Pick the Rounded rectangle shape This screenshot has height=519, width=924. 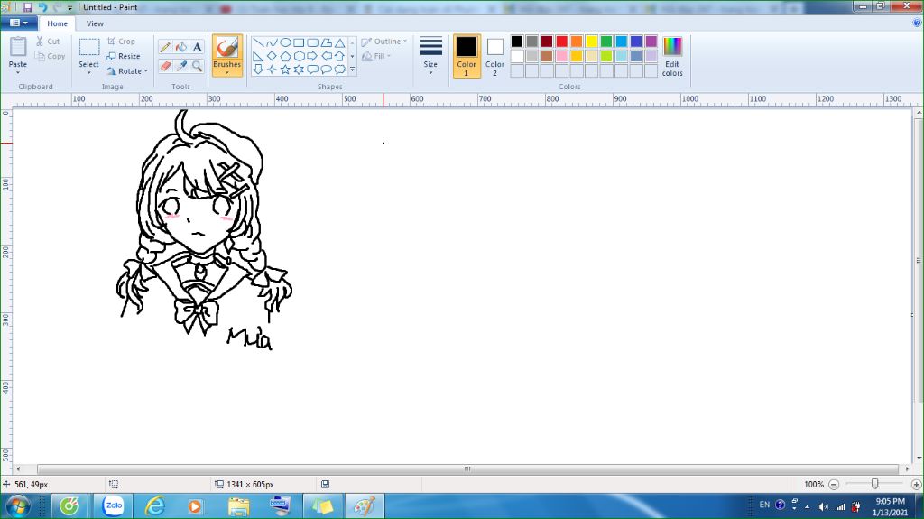point(312,42)
